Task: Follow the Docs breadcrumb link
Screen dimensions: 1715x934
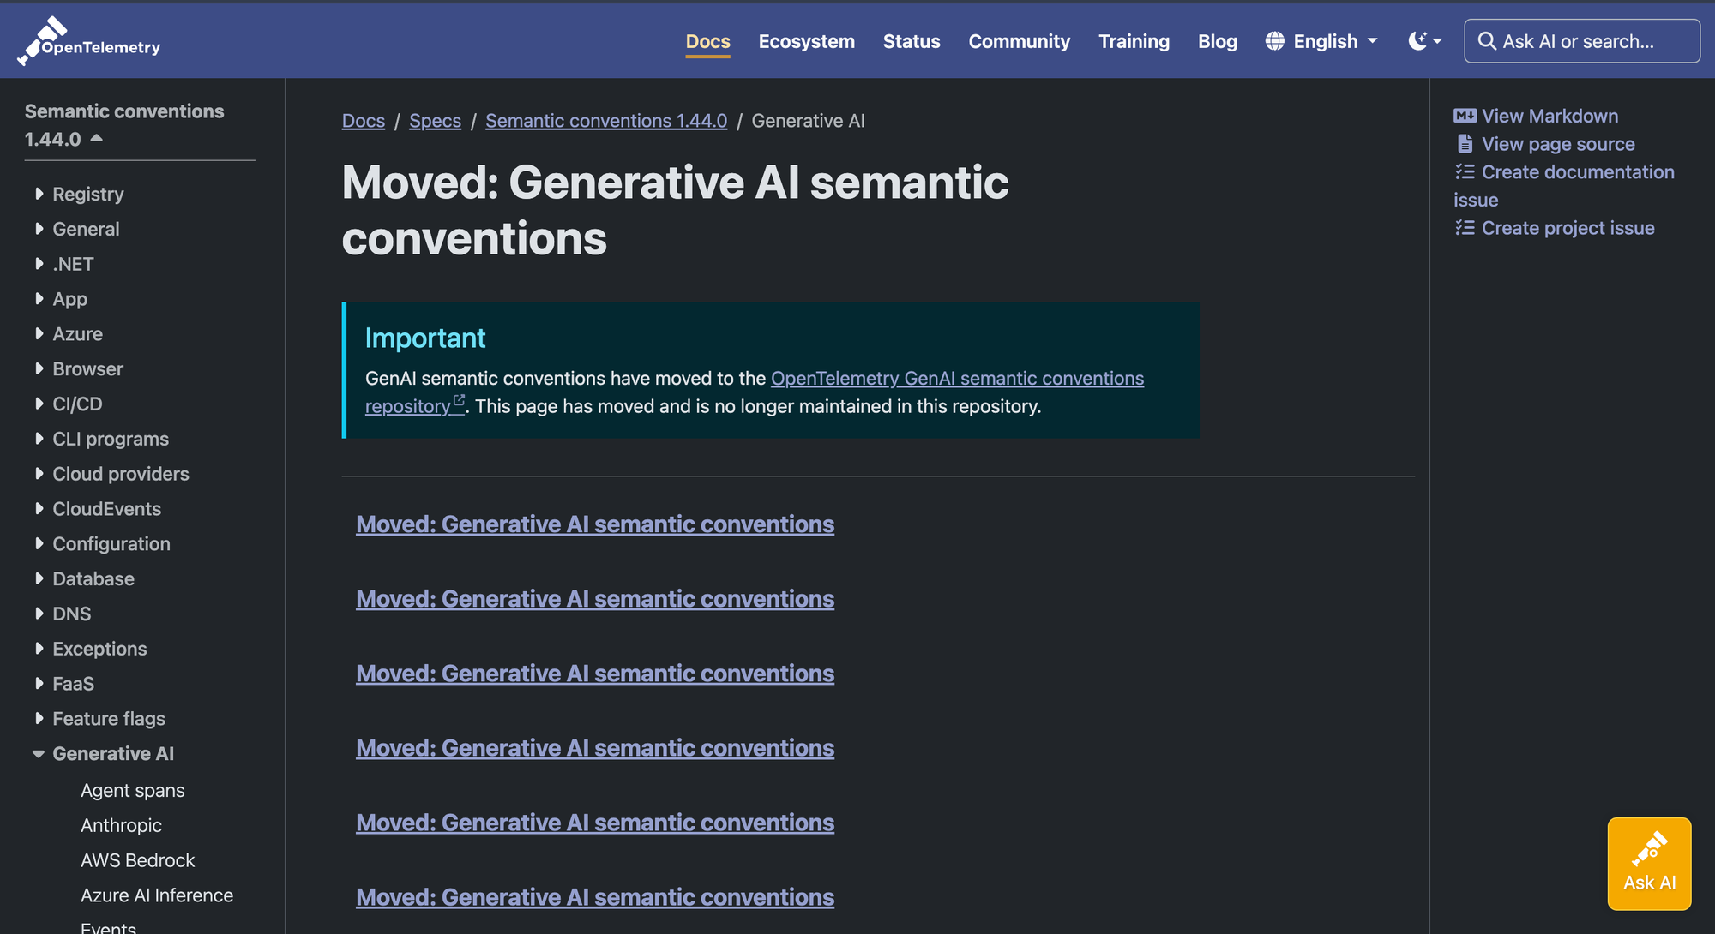Action: pos(364,121)
